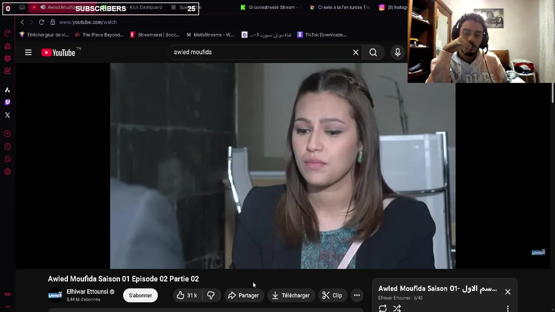Open browser Settings gear in sidebar
This screenshot has width=555, height=312.
pos(7,172)
